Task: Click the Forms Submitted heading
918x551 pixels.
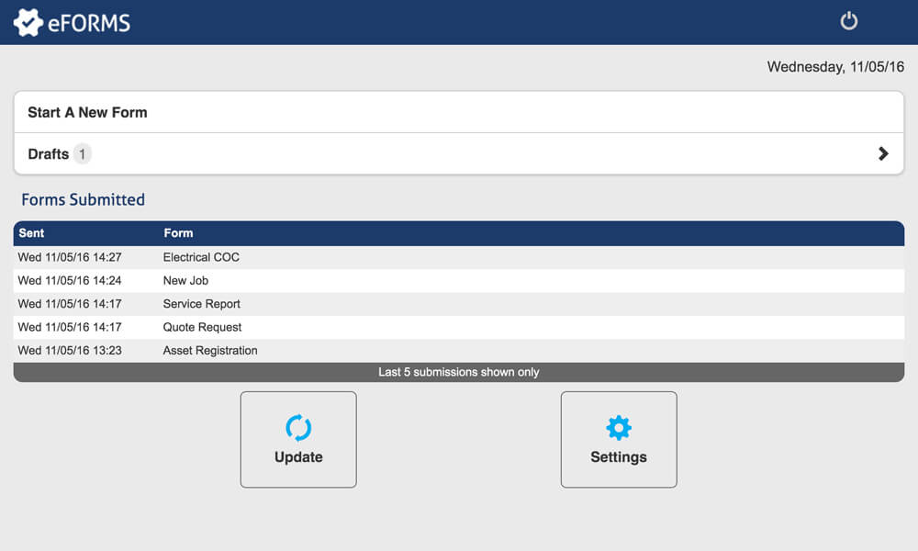Action: pyautogui.click(x=83, y=199)
